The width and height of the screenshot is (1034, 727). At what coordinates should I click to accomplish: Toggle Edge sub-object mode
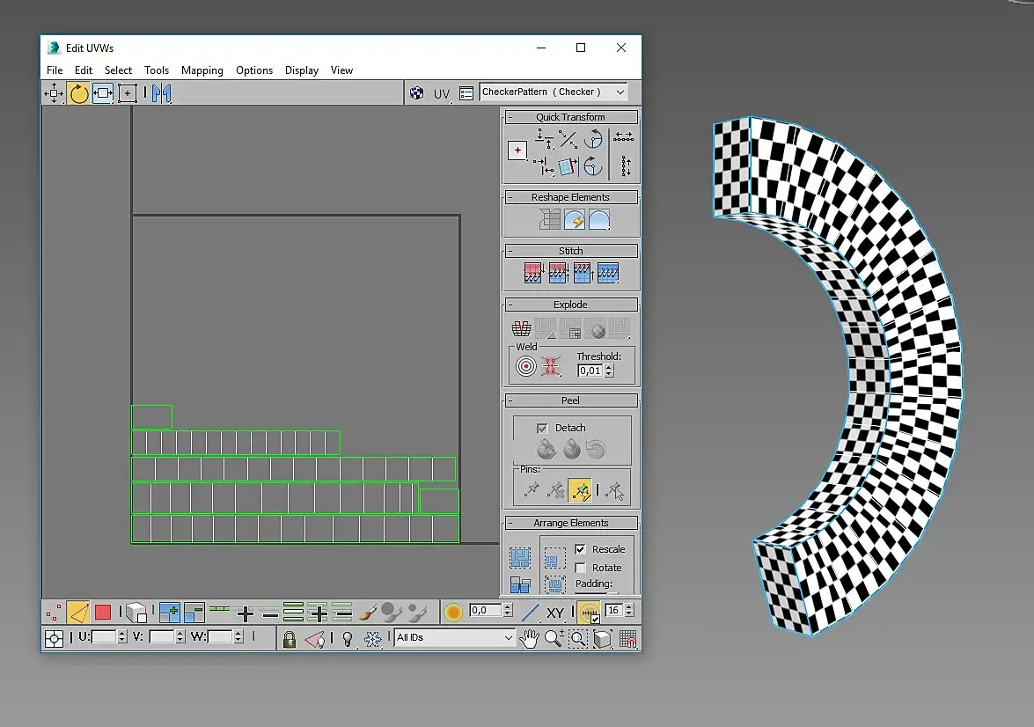[78, 613]
